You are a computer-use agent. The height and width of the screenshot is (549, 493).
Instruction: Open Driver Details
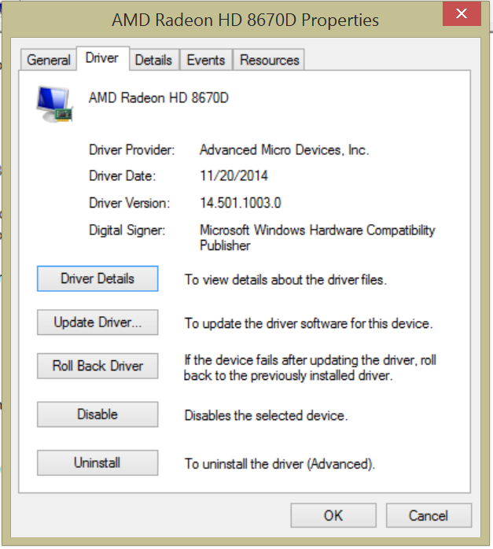pyautogui.click(x=97, y=278)
